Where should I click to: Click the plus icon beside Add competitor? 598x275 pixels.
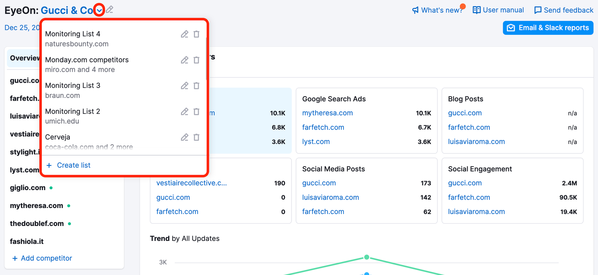15,258
